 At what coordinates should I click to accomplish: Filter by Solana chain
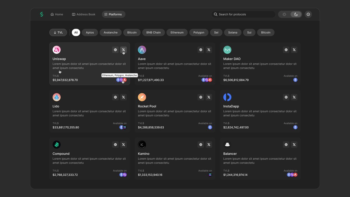pyautogui.click(x=233, y=32)
